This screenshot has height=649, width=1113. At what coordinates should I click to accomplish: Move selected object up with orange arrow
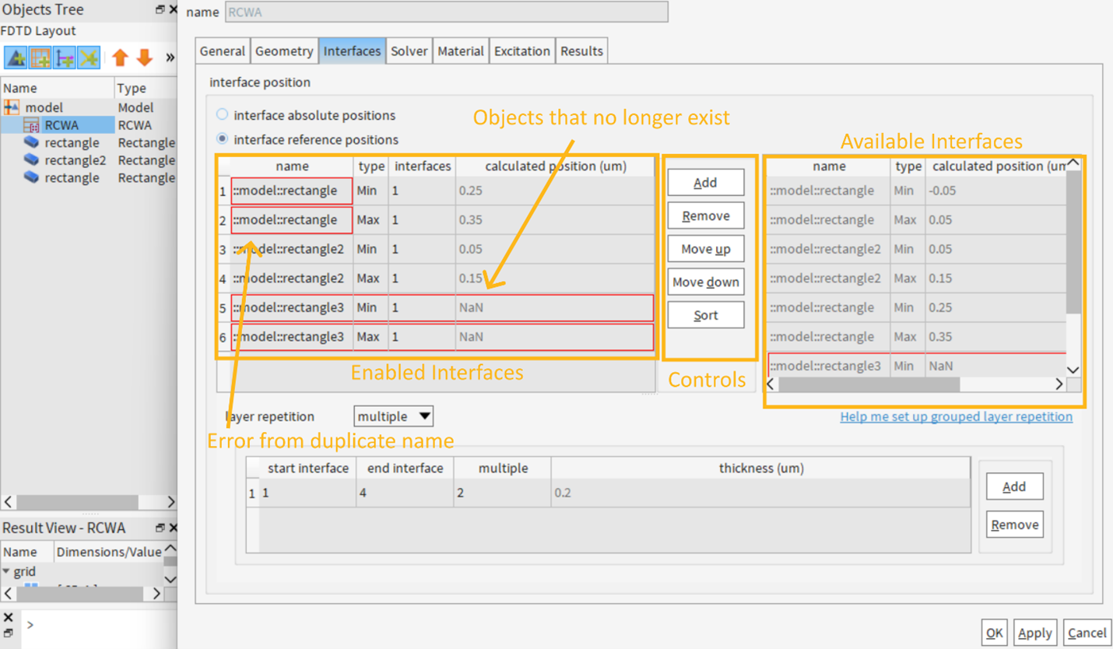pyautogui.click(x=120, y=58)
